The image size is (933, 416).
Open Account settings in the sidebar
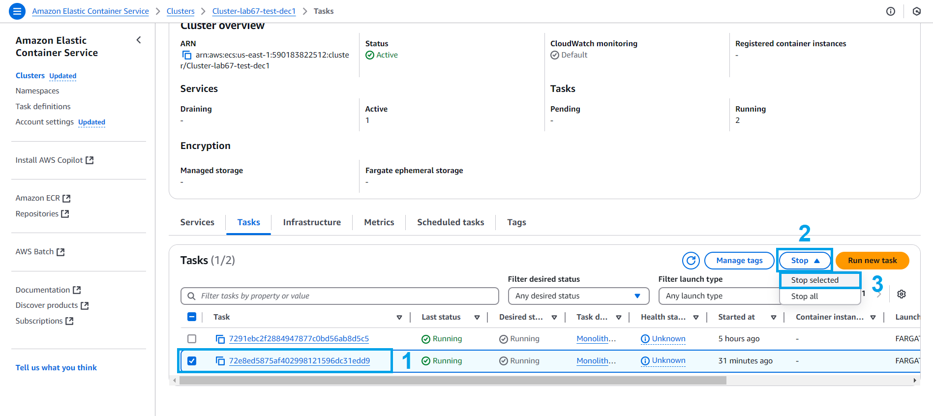[45, 122]
